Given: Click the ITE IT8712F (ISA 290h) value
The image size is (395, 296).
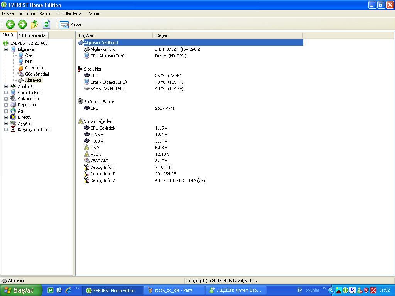Looking at the screenshot, I should coord(178,49).
